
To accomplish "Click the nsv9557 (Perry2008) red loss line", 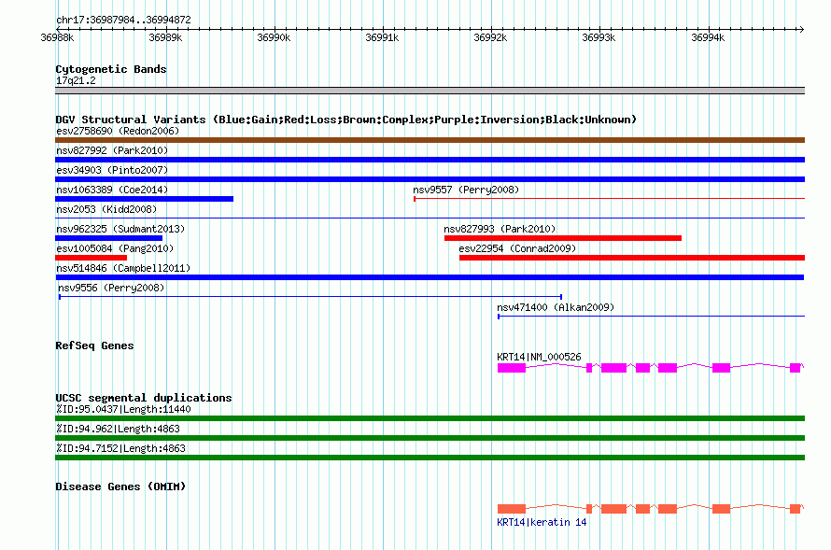I will pyautogui.click(x=610, y=199).
